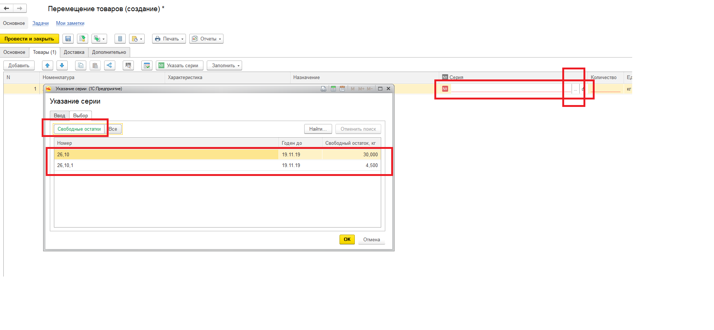Click the save document floppy disk icon
714x330 pixels.
point(68,39)
